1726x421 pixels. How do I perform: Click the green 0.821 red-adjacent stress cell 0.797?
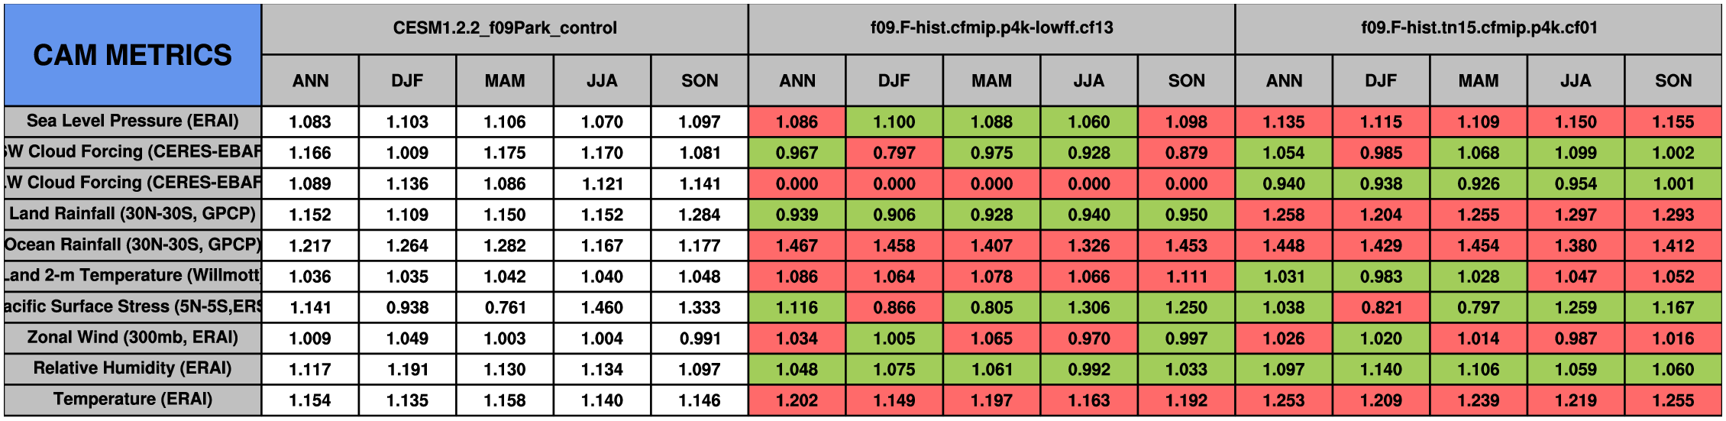point(1478,307)
